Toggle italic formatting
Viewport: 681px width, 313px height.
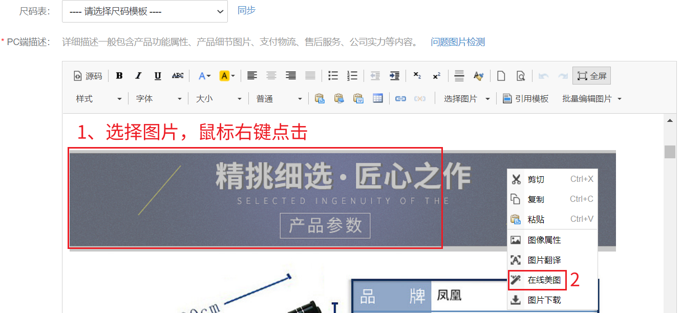point(138,76)
